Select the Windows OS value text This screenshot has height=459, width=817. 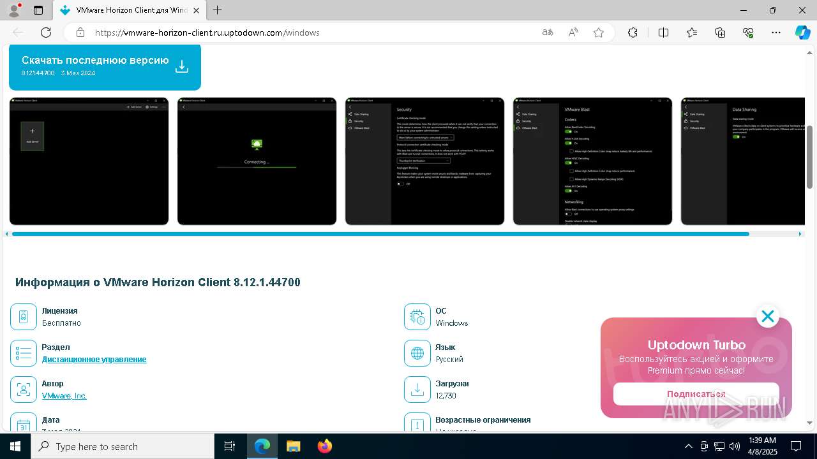452,323
